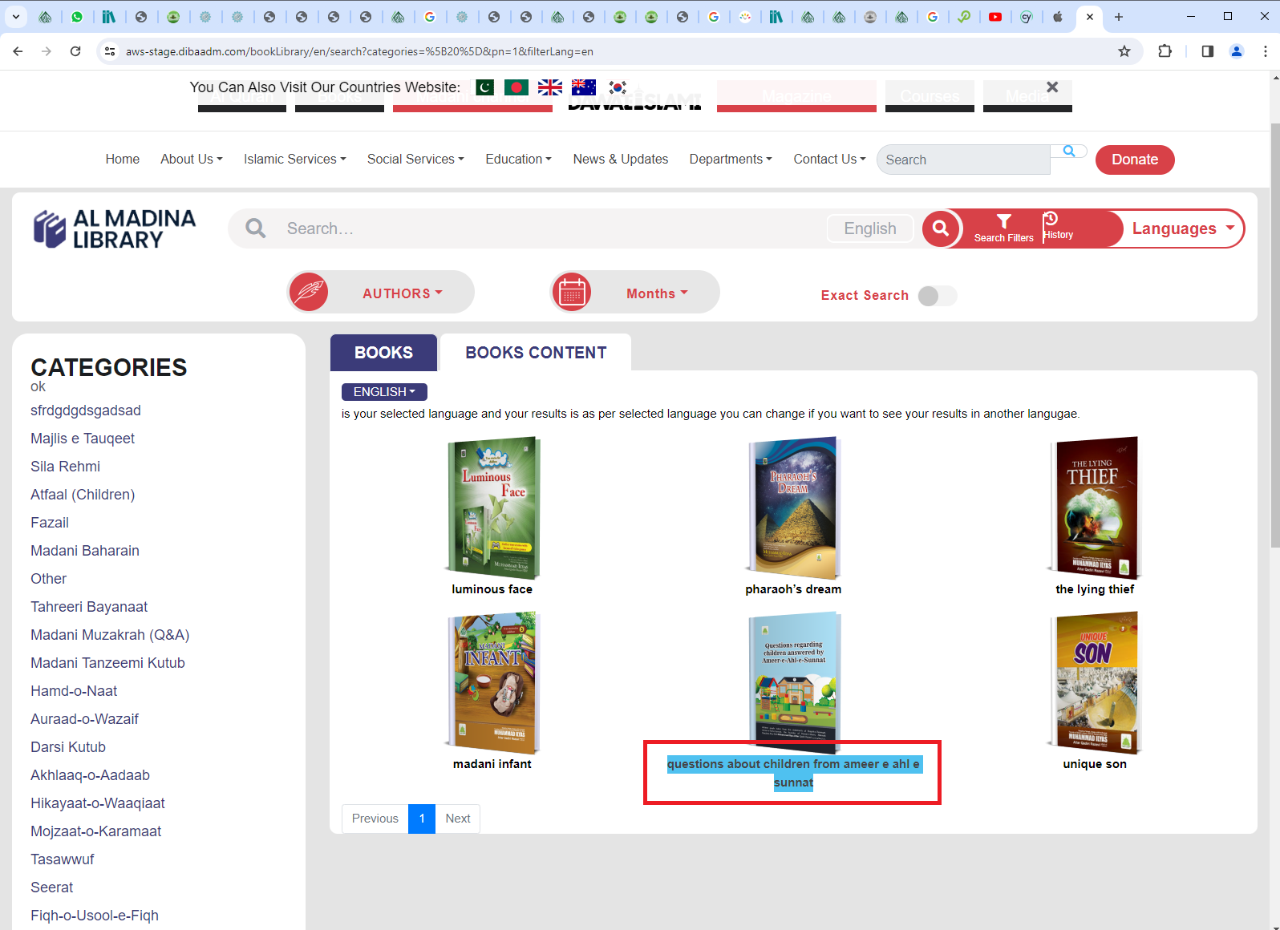Click the Donate button
The width and height of the screenshot is (1280, 930).
click(1134, 160)
